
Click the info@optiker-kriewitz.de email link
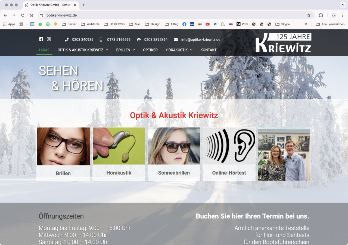coord(201,39)
